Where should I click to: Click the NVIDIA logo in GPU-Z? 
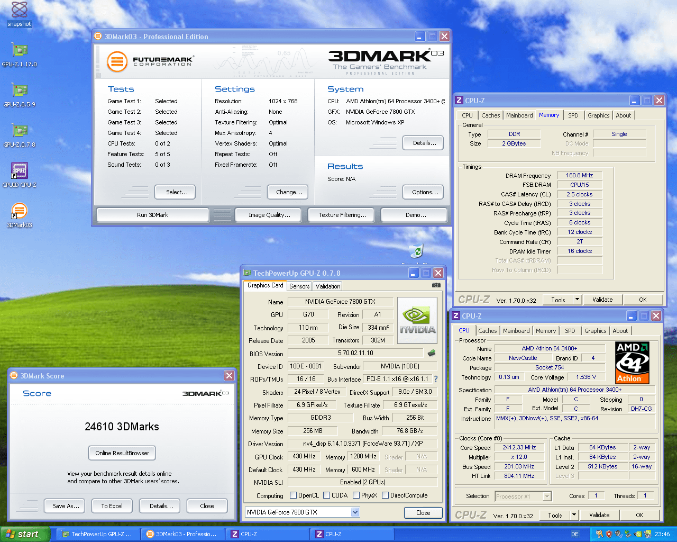point(417,321)
